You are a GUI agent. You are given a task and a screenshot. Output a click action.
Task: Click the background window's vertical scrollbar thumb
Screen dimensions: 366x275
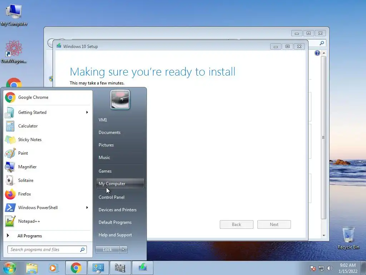click(x=323, y=137)
